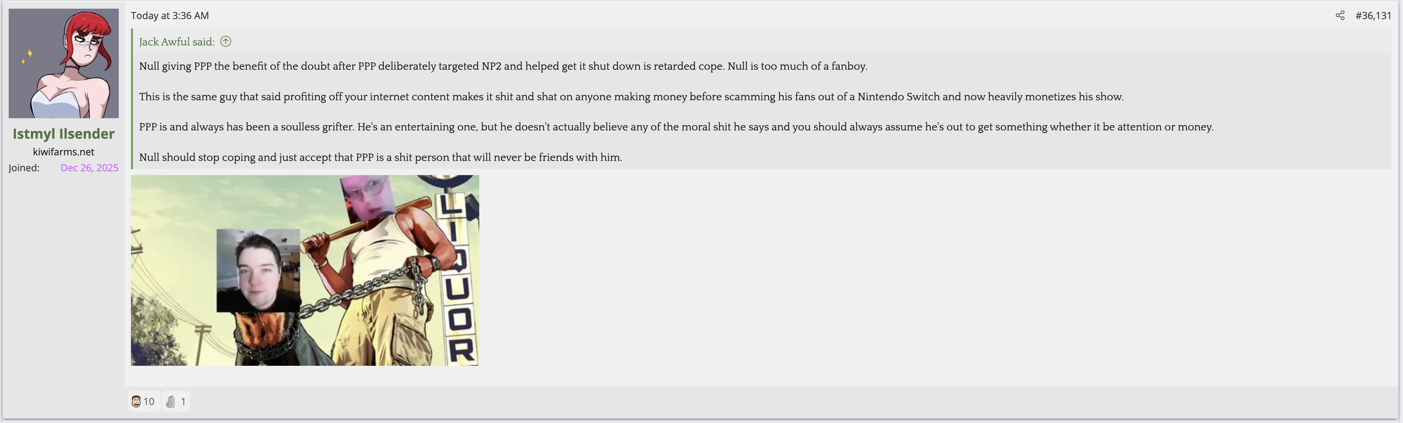Click quoted paragraph starting 'This is the same guy'
1403x423 pixels.
631,97
